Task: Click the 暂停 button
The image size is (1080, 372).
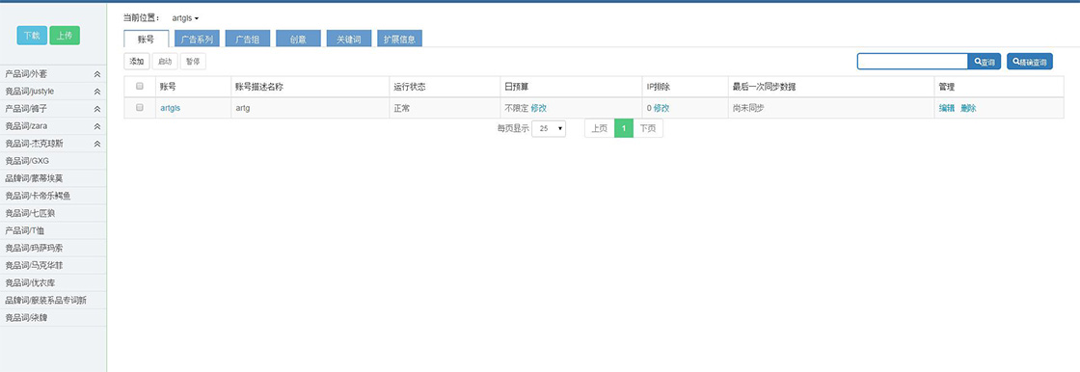Action: pyautogui.click(x=193, y=62)
